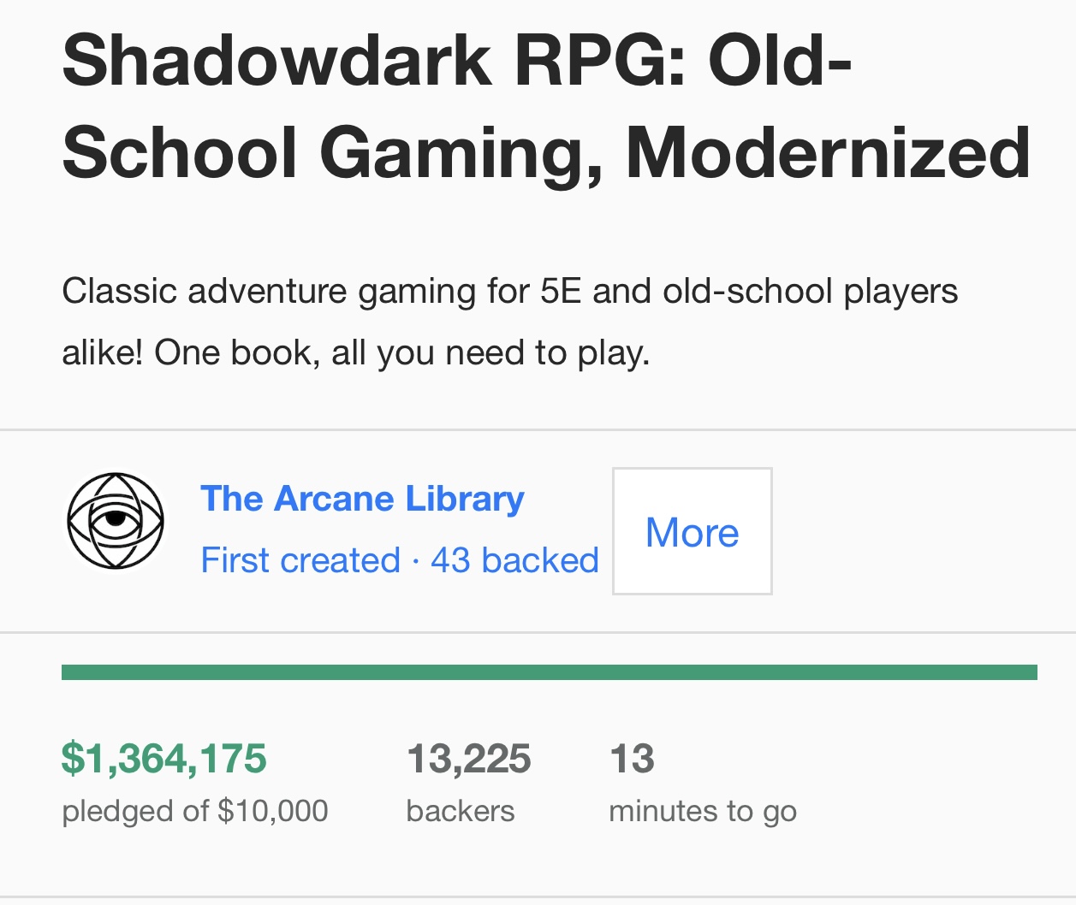The width and height of the screenshot is (1076, 905).
Task: Click the "minutes to go" label
Action: pos(703,811)
